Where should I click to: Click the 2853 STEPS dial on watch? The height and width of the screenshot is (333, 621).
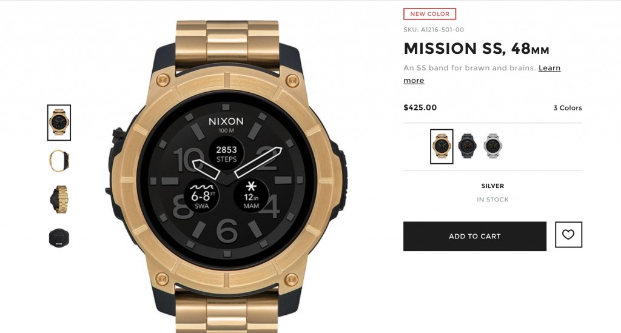coord(227,154)
